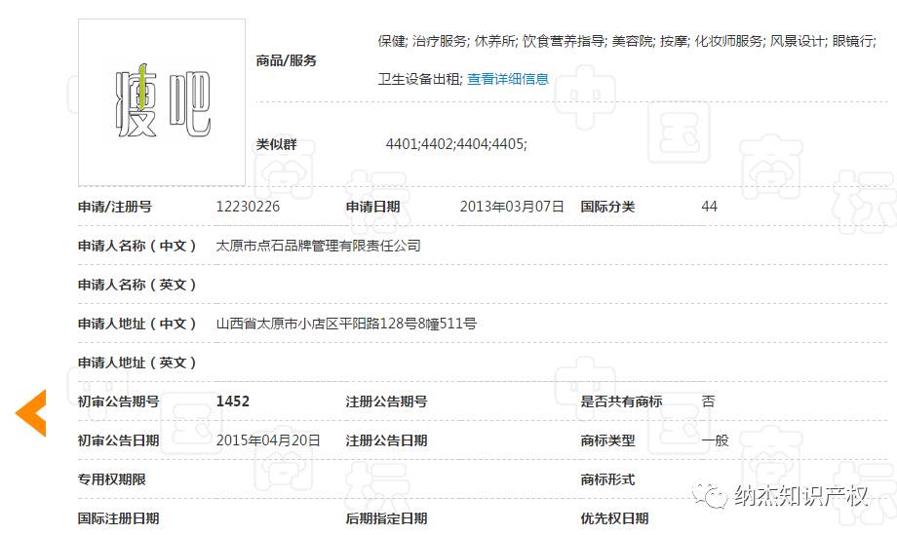Click the 申请人地址（中文） label
Image resolution: width=897 pixels, height=535 pixels.
pyautogui.click(x=137, y=324)
